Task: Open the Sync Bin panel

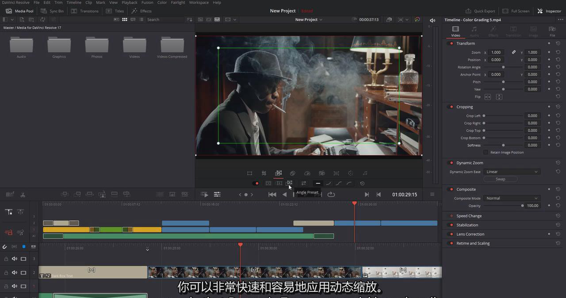Action: point(52,11)
